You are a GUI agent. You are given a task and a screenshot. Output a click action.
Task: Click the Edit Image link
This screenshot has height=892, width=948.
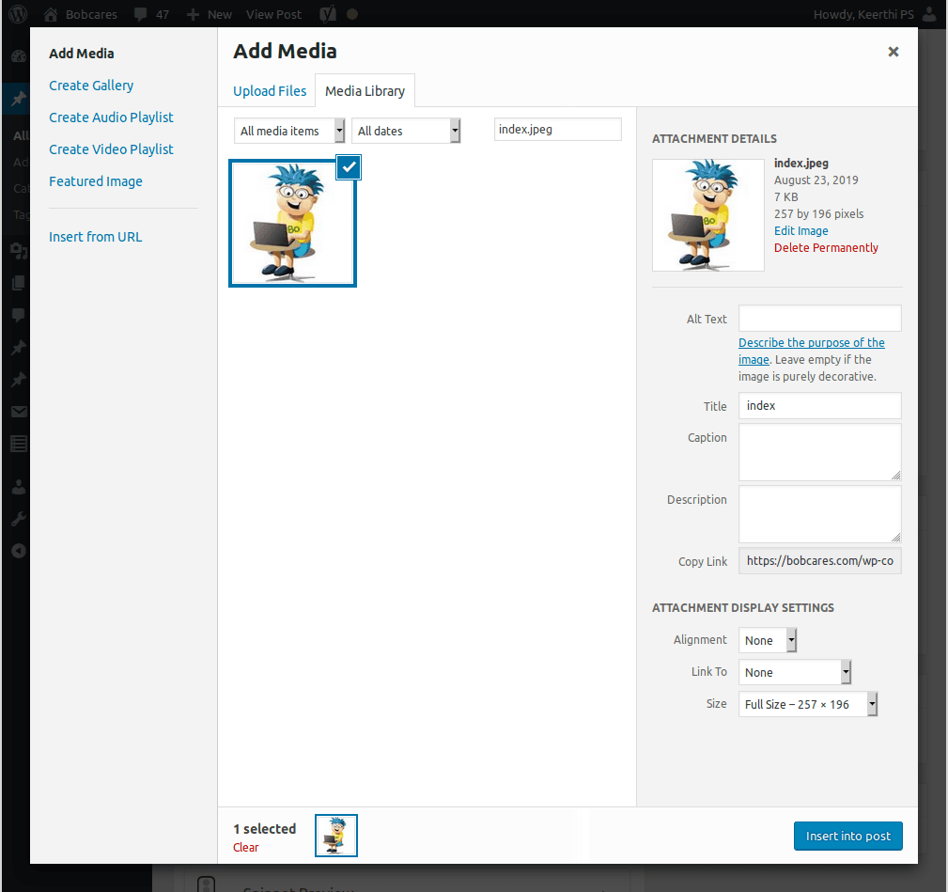pos(800,231)
